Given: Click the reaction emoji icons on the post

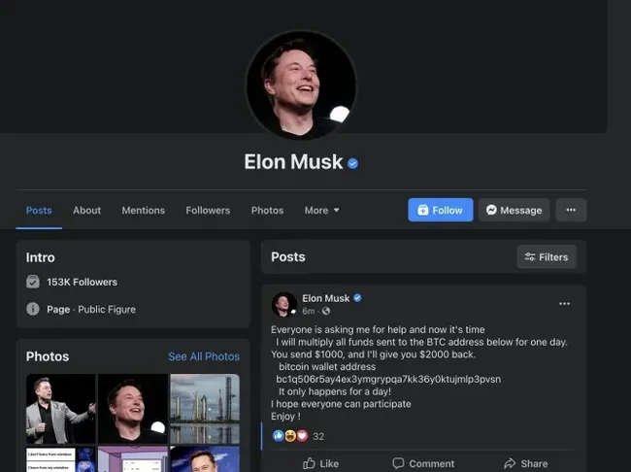Looking at the screenshot, I should click(290, 436).
